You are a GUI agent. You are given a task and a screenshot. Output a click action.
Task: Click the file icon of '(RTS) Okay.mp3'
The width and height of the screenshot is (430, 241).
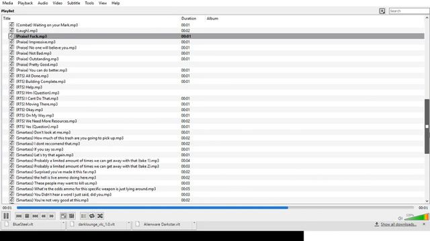coord(11,110)
